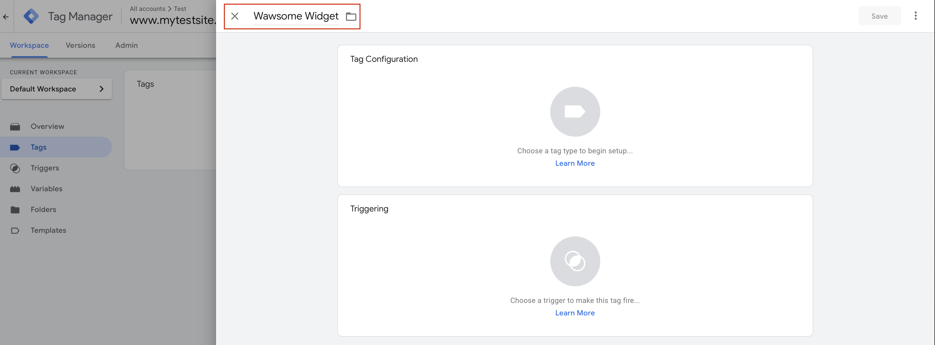Switch to the Versions tab
The image size is (935, 345).
coord(80,46)
